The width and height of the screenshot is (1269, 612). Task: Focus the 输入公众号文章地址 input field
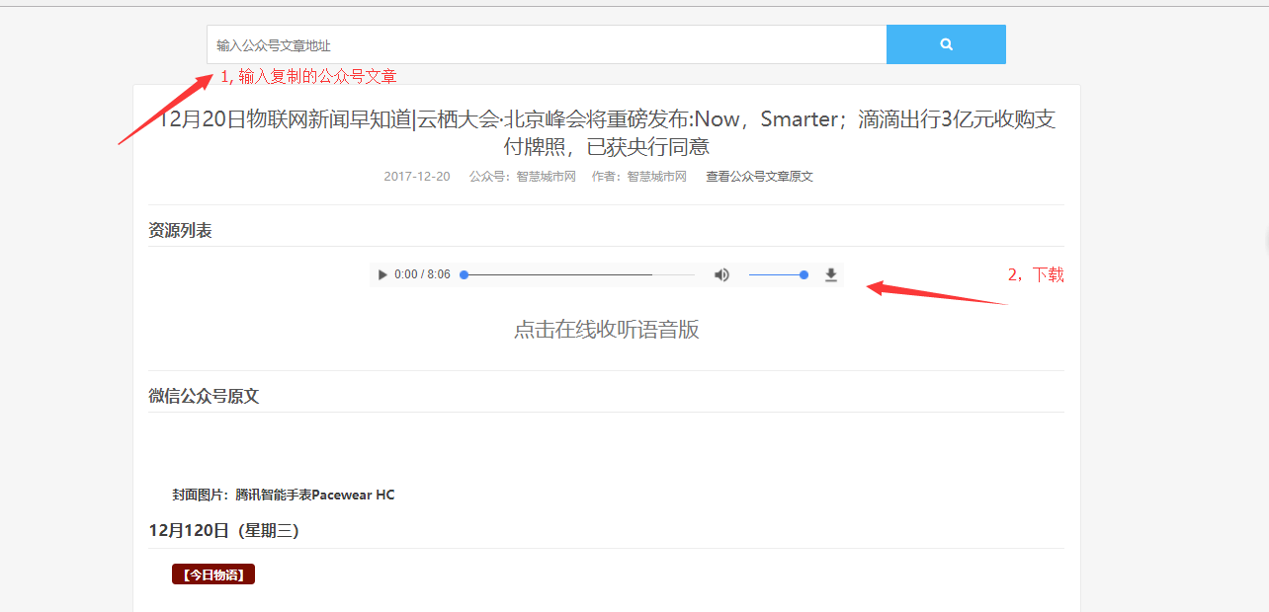click(547, 44)
